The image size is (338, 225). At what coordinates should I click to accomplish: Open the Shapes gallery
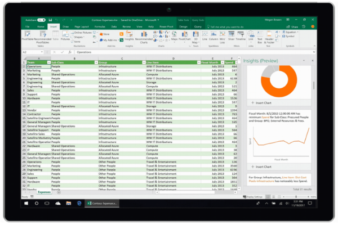tap(78, 37)
